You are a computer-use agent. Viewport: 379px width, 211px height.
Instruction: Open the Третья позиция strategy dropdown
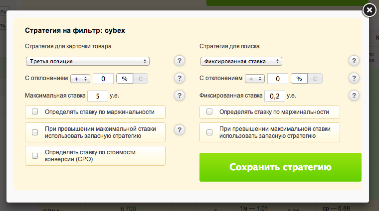(x=88, y=61)
